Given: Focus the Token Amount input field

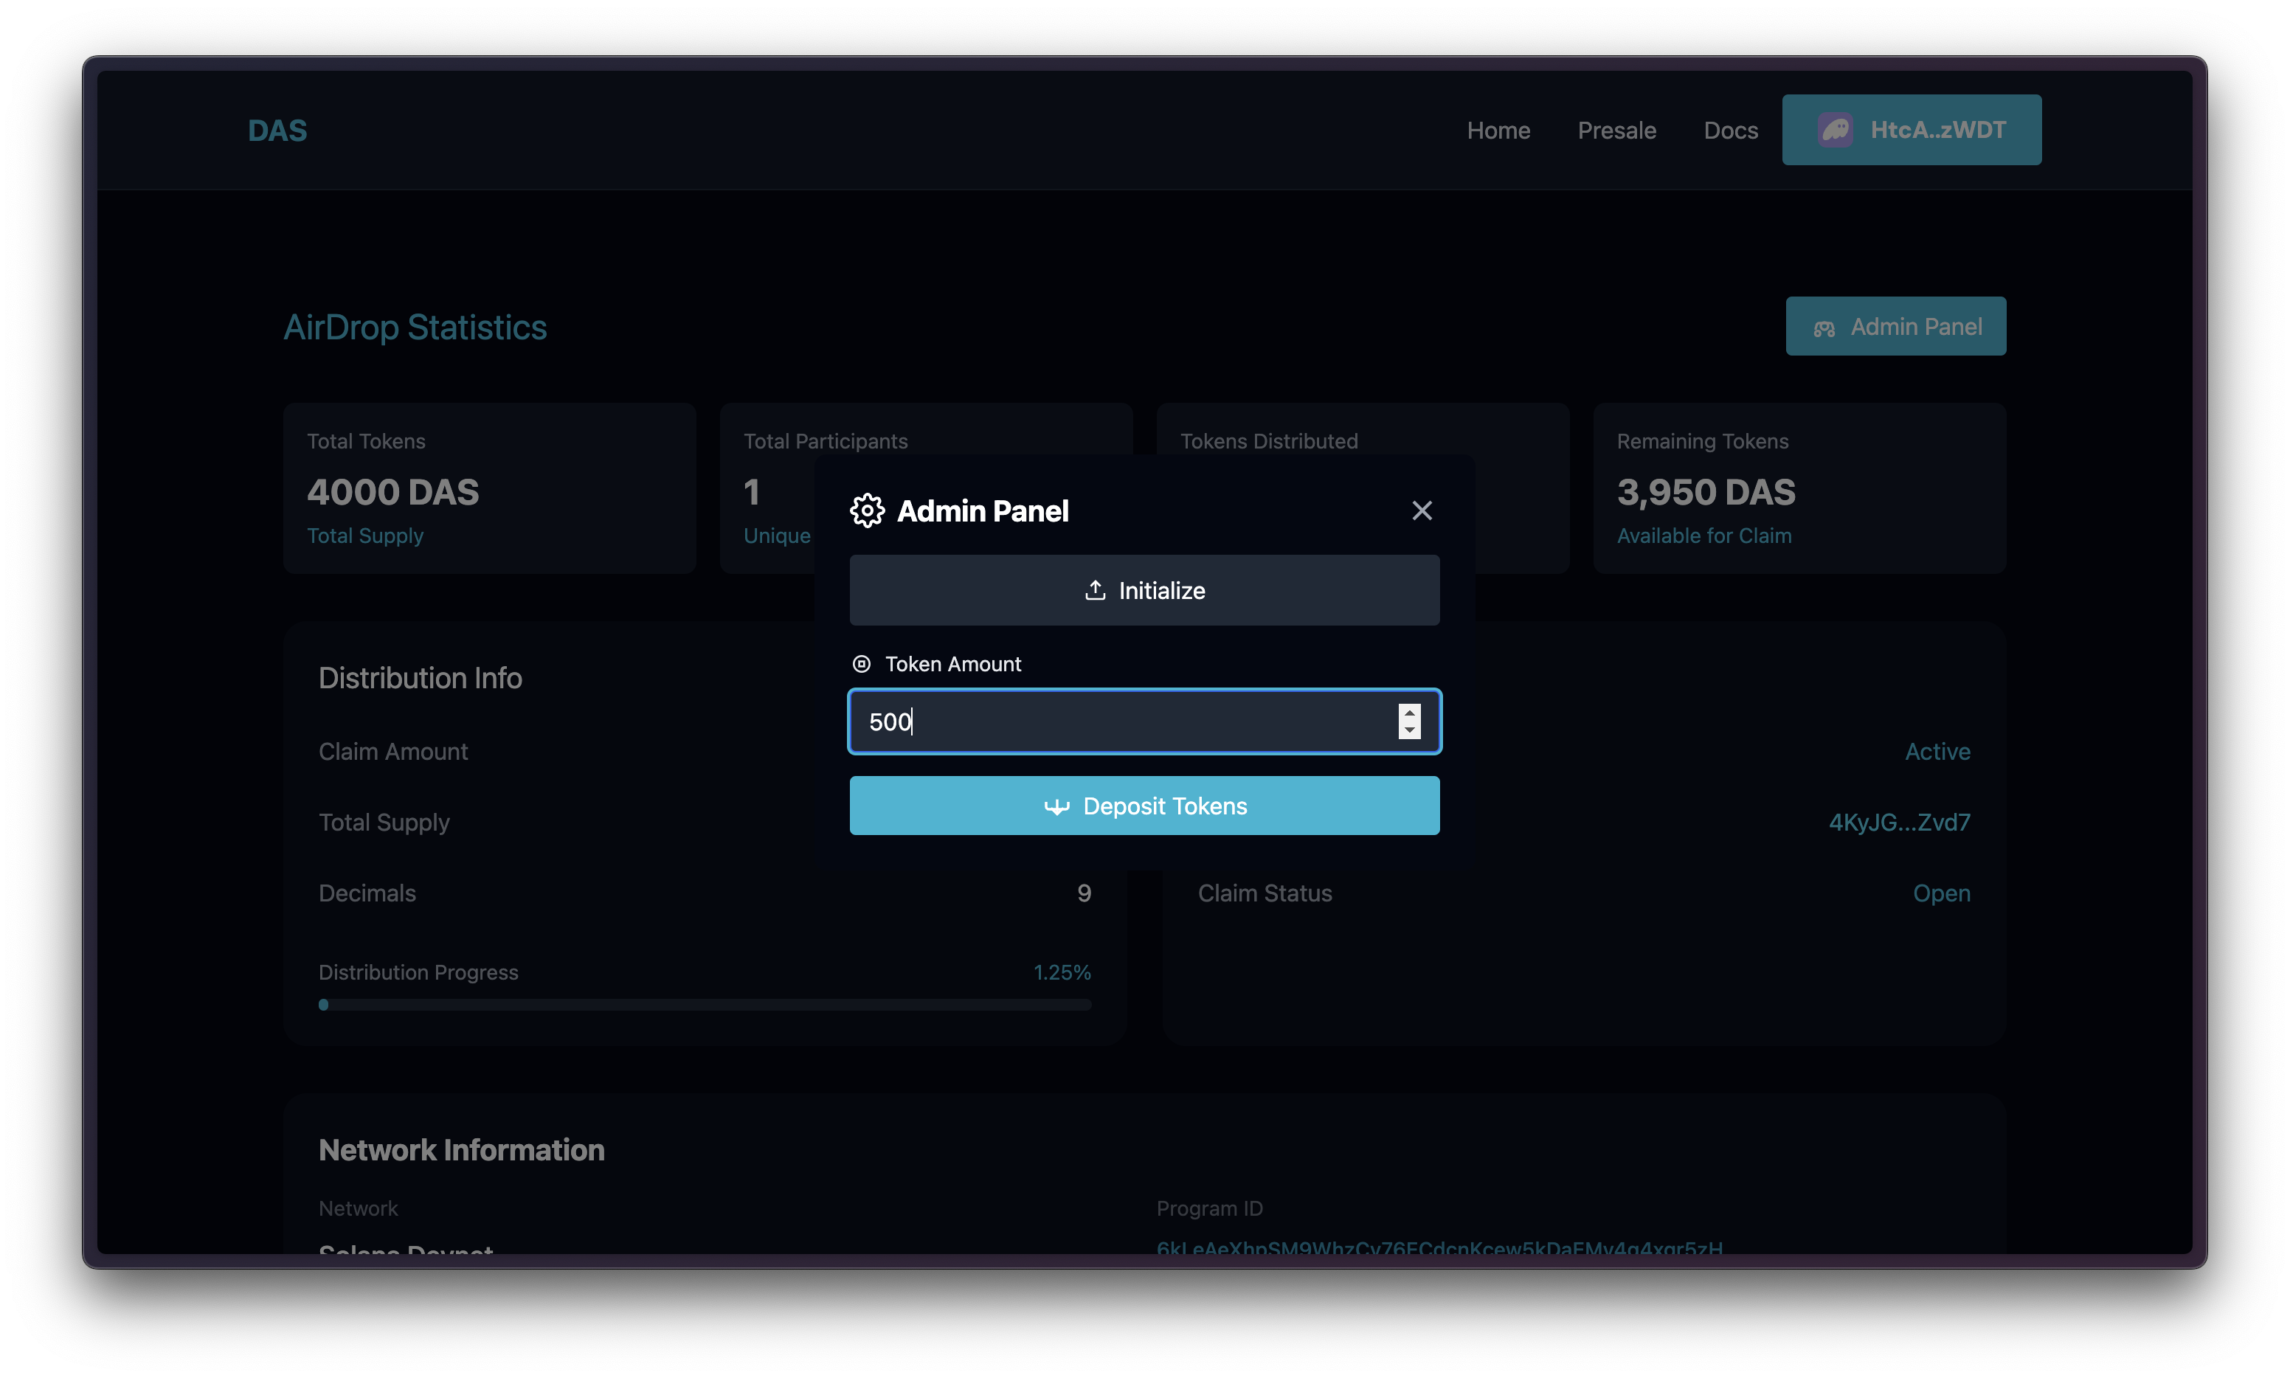Looking at the screenshot, I should 1114,721.
